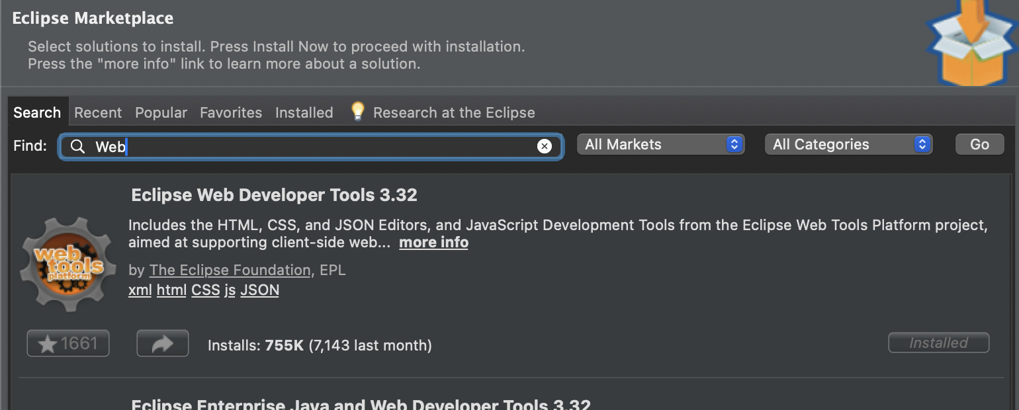This screenshot has width=1019, height=410.
Task: Click the JSON tag link
Action: (259, 290)
